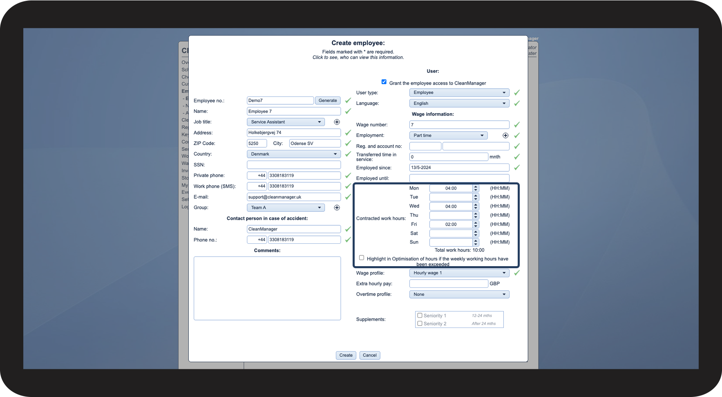Click green checkmark beside Employed since
The image size is (722, 397).
pyautogui.click(x=517, y=167)
